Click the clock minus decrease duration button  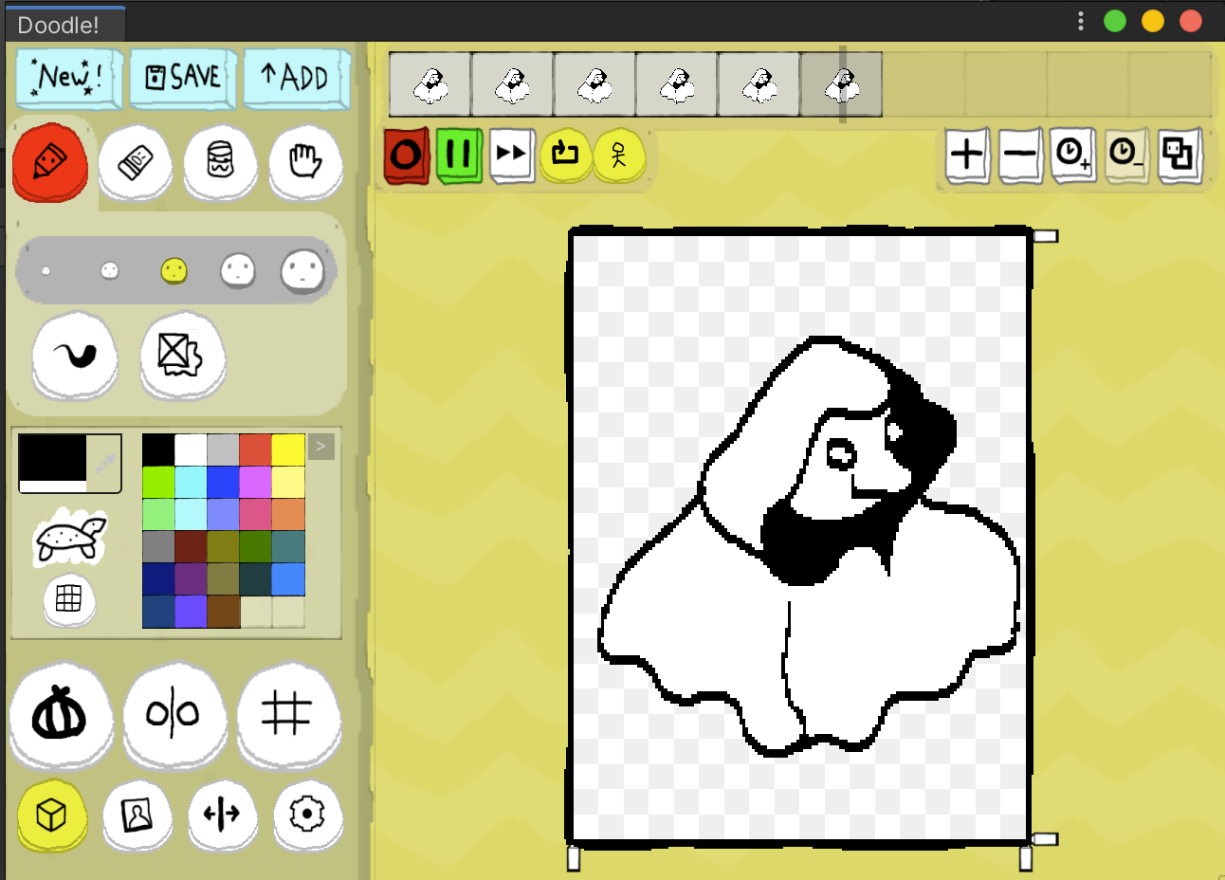[1125, 155]
